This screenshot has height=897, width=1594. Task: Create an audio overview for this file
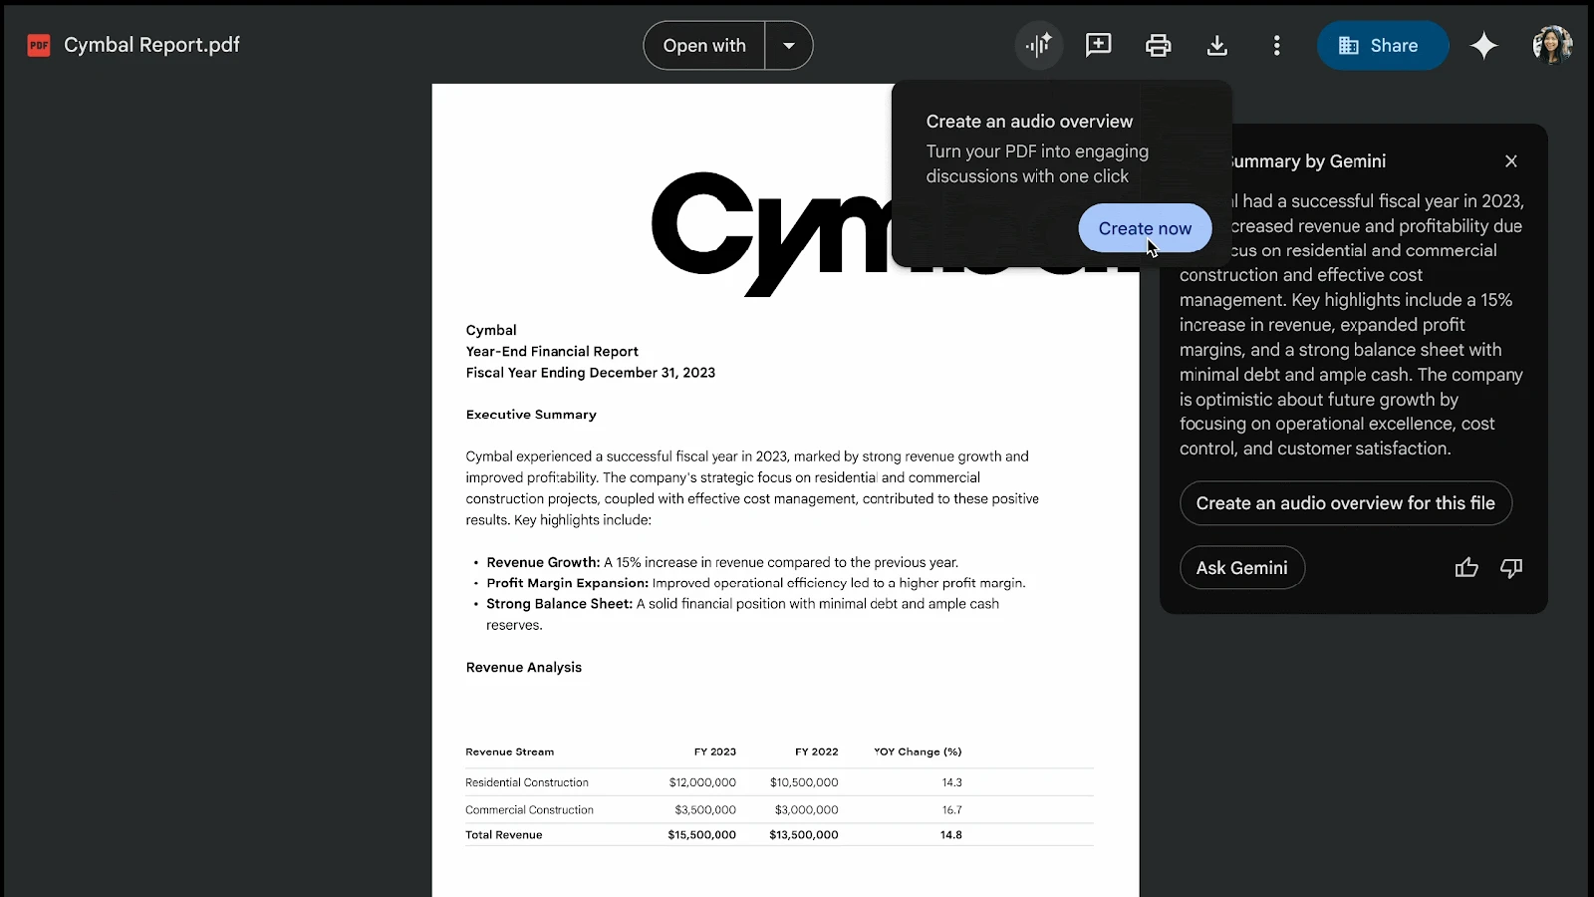(x=1345, y=503)
